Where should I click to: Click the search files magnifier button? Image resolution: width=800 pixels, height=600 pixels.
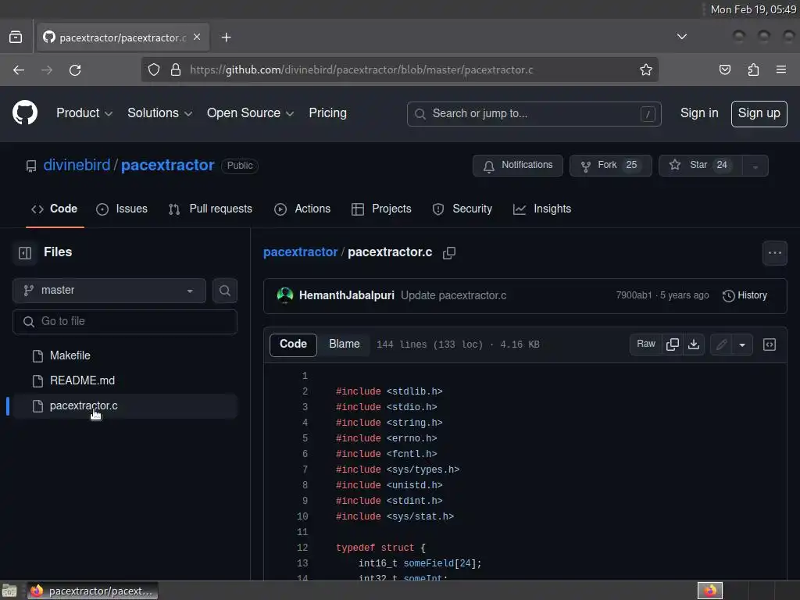(225, 291)
